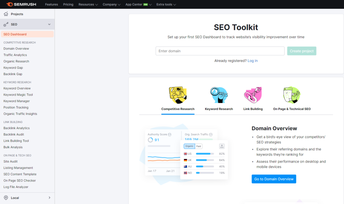This screenshot has height=204, width=344.
Task: Open the Resources dropdown menu
Action: (88, 4)
